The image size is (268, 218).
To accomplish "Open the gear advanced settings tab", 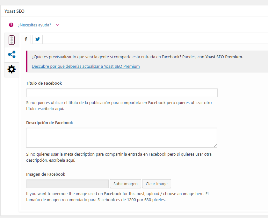I will [x=11, y=69].
